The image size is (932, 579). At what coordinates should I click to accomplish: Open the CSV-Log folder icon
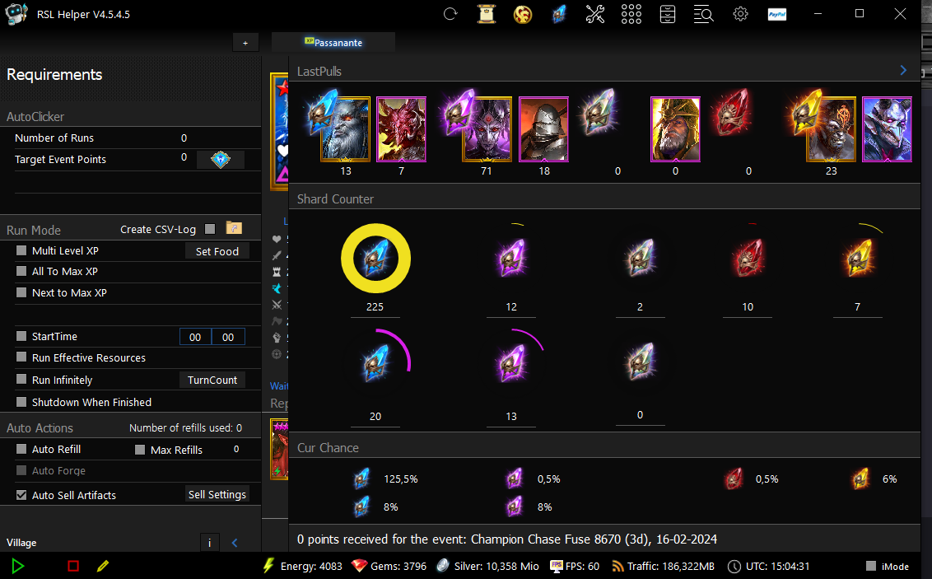pyautogui.click(x=234, y=228)
